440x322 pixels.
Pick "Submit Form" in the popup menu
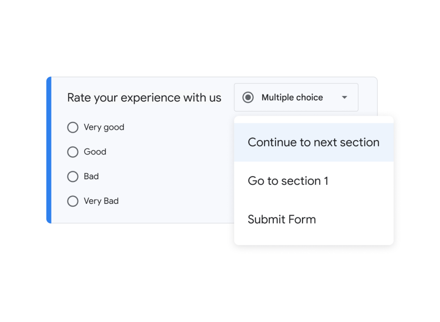pyautogui.click(x=282, y=219)
